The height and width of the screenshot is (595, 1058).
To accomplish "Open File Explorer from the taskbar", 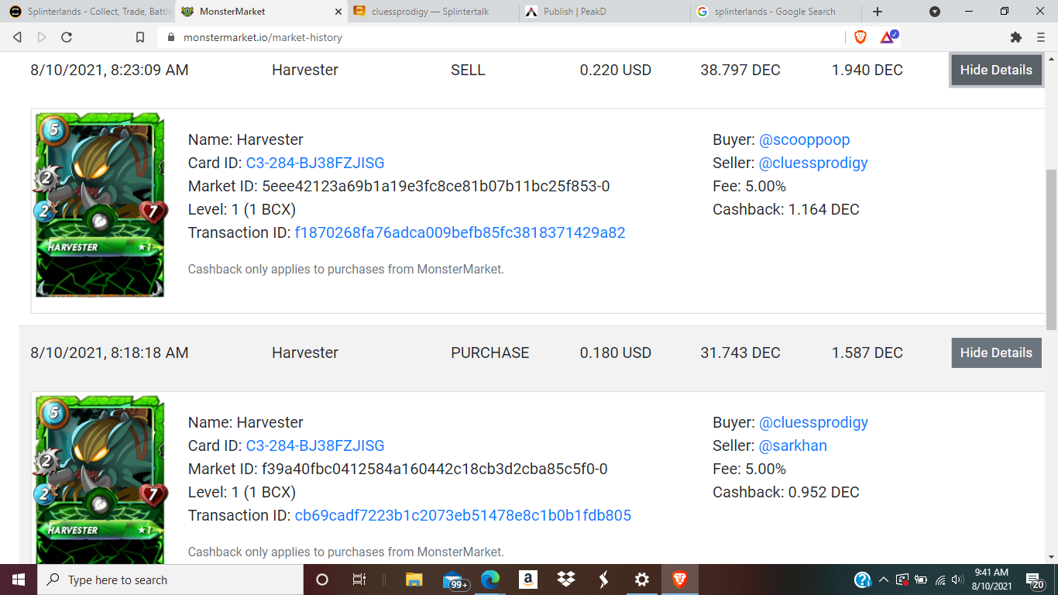I will (x=414, y=580).
